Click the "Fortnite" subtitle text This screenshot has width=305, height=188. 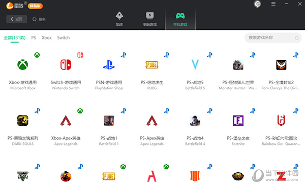(x=238, y=144)
